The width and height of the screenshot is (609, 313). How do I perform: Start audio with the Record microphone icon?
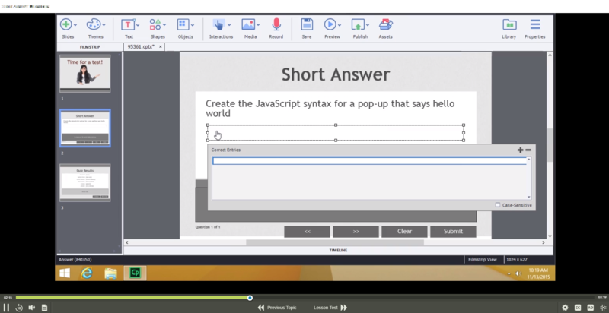[276, 24]
